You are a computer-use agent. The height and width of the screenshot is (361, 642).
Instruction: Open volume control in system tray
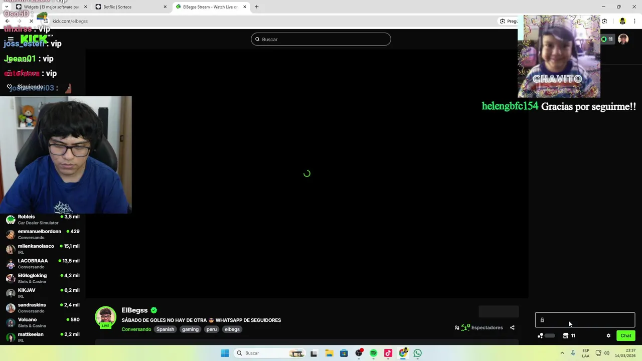(606, 353)
